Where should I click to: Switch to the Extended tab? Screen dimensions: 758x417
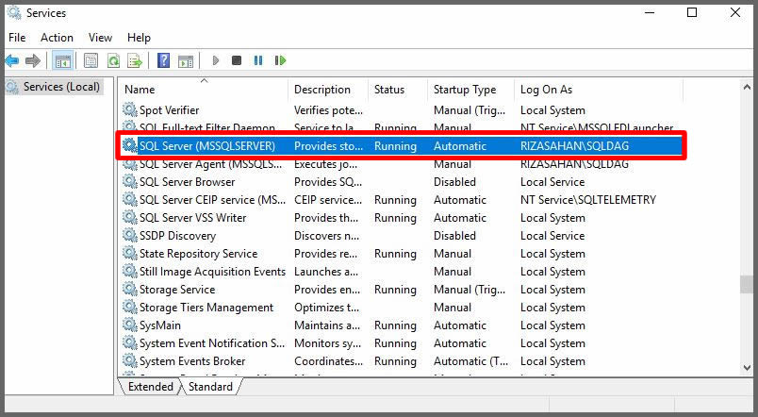tap(150, 387)
